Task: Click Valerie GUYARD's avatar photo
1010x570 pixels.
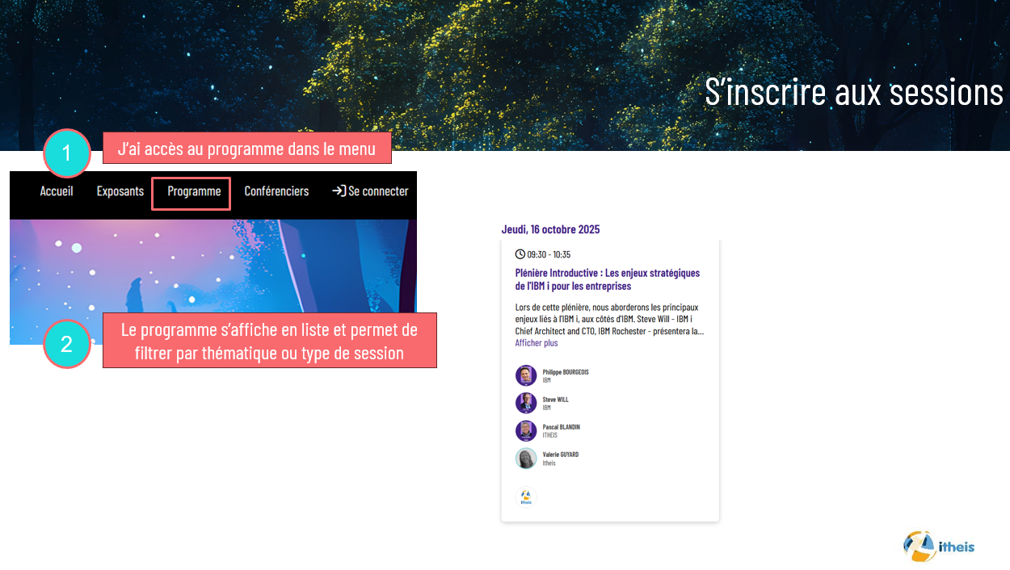Action: 526,459
